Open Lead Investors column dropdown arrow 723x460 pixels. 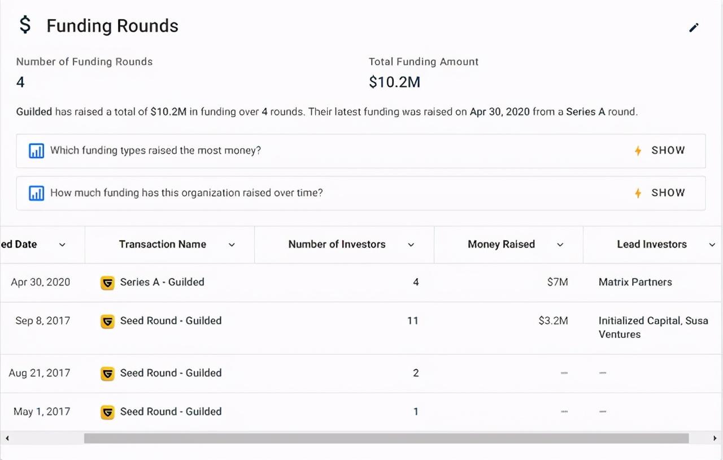point(712,245)
